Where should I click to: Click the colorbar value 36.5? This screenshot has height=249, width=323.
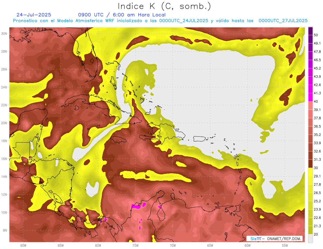(317, 126)
